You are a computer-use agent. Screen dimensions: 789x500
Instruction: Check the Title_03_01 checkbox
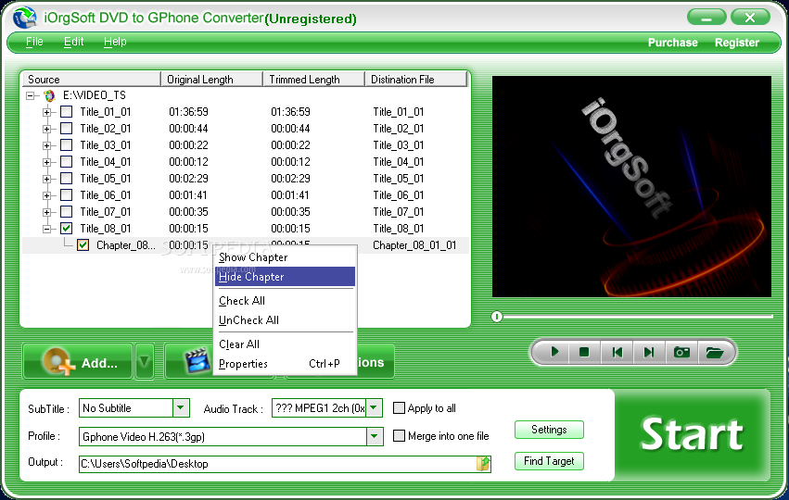pyautogui.click(x=66, y=145)
